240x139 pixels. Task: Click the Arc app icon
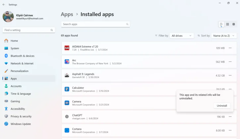[x=67, y=62]
